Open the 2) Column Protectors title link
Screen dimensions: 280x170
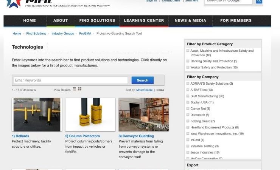point(82,136)
